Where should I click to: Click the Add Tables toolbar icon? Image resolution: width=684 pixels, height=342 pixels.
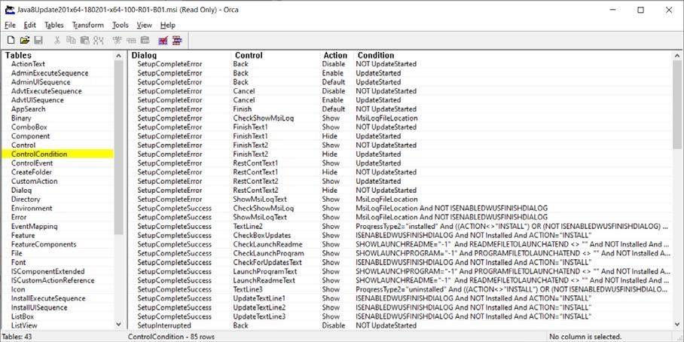[x=117, y=41]
